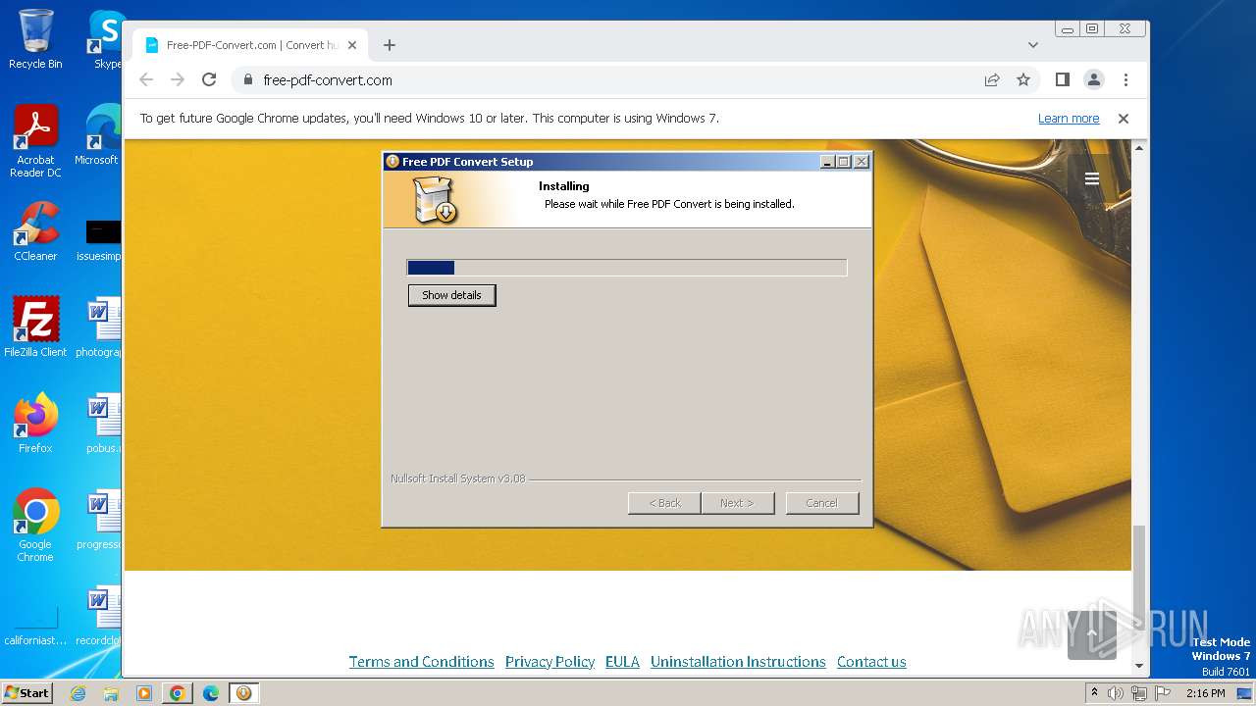
Task: Open Uninstallation Instructions link
Action: click(738, 662)
